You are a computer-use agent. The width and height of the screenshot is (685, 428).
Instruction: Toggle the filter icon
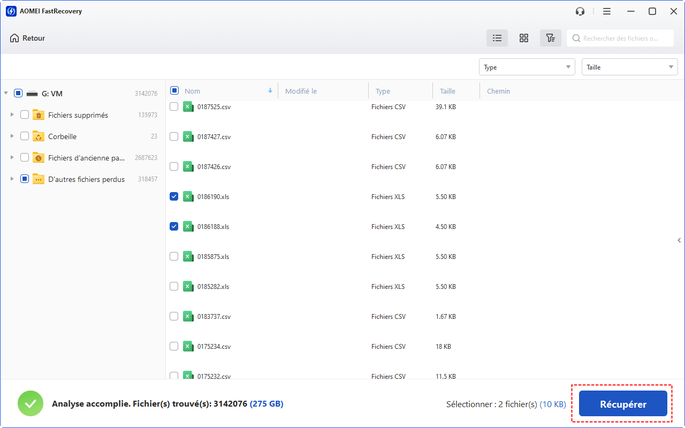(550, 38)
